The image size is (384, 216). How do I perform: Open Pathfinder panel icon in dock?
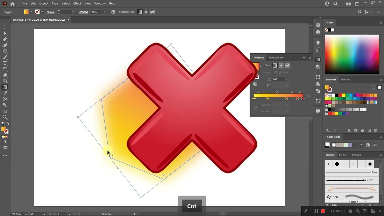[318, 91]
